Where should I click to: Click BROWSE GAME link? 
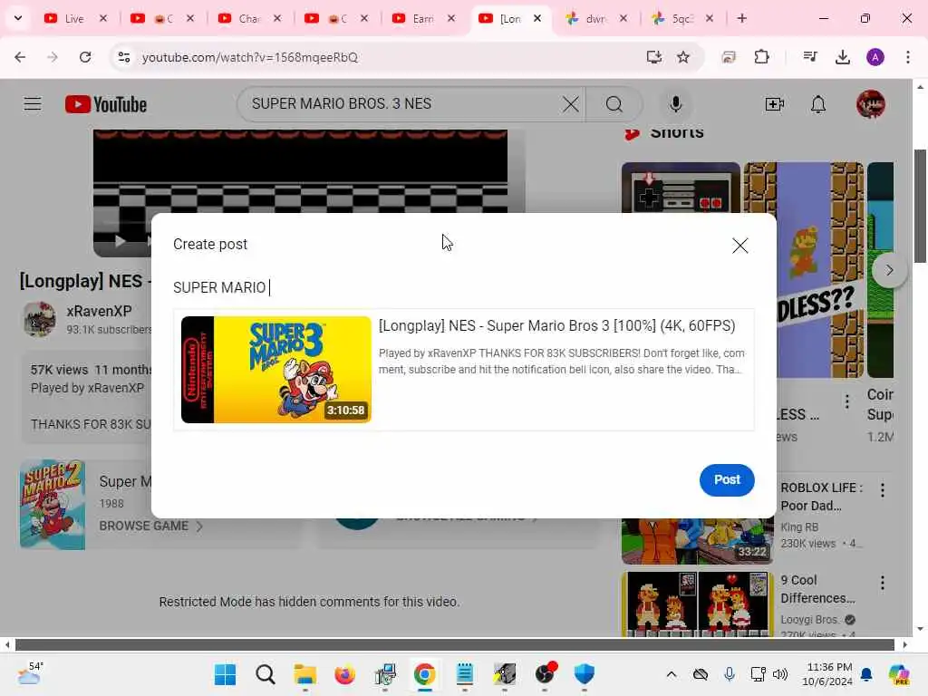[x=150, y=527]
